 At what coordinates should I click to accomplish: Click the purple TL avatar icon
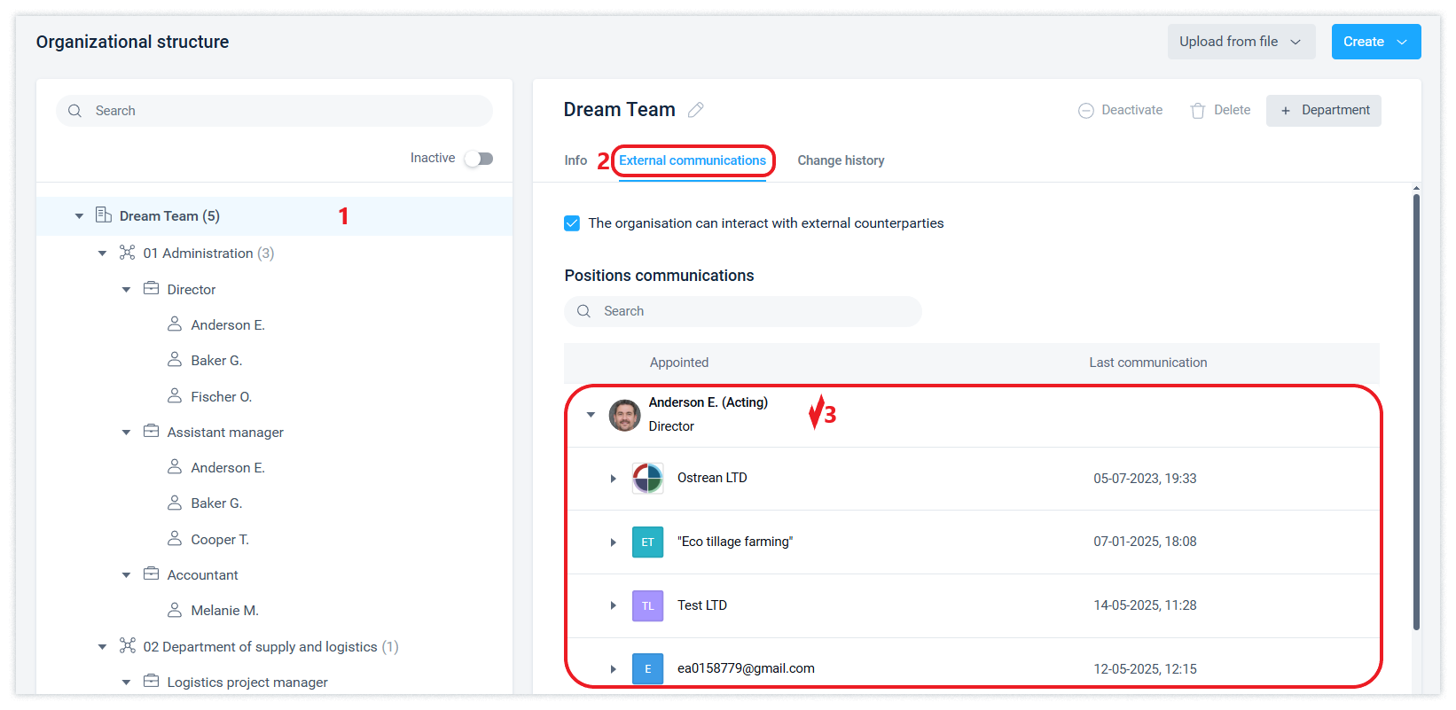pos(647,606)
